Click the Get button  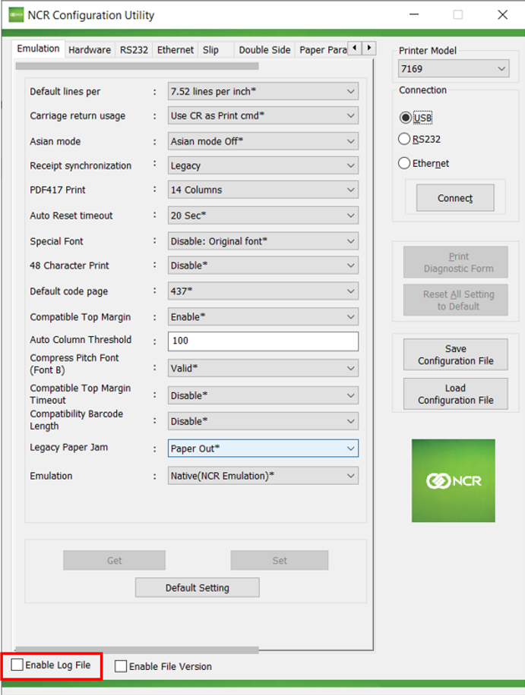[115, 560]
